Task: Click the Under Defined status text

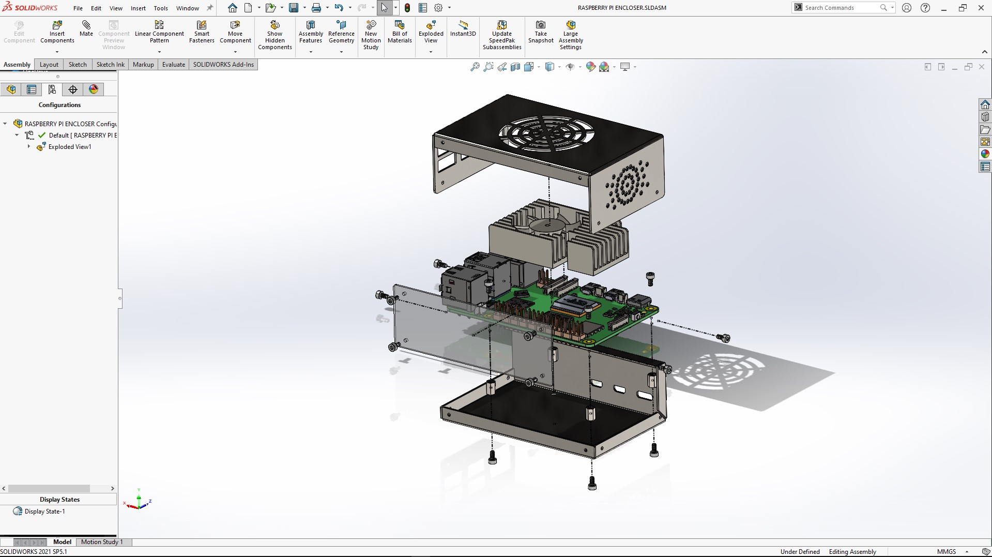Action: pyautogui.click(x=800, y=552)
